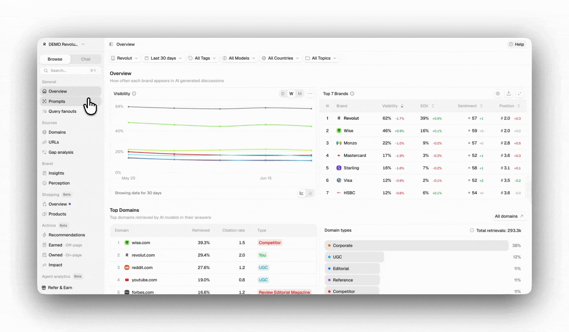Screen dimensions: 569x332
Task: Click the info icon by Total retrievals
Action: tap(472, 231)
